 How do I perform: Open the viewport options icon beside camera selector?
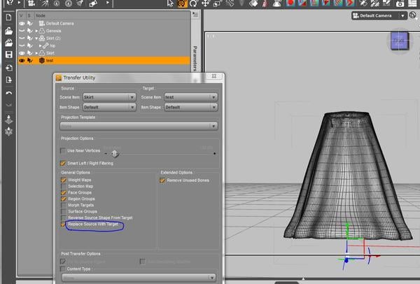click(413, 15)
